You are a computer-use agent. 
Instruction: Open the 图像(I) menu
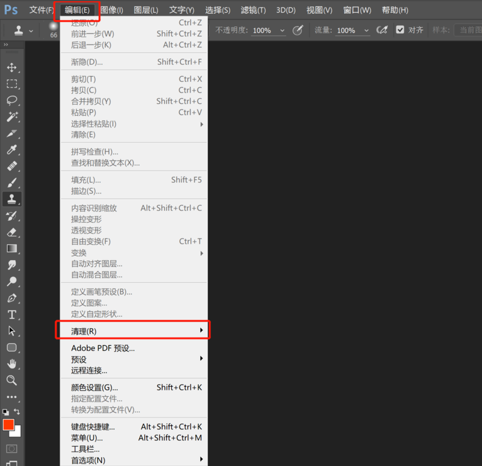(111, 10)
